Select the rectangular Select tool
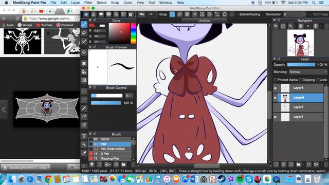This screenshot has height=185, width=329. (84, 91)
